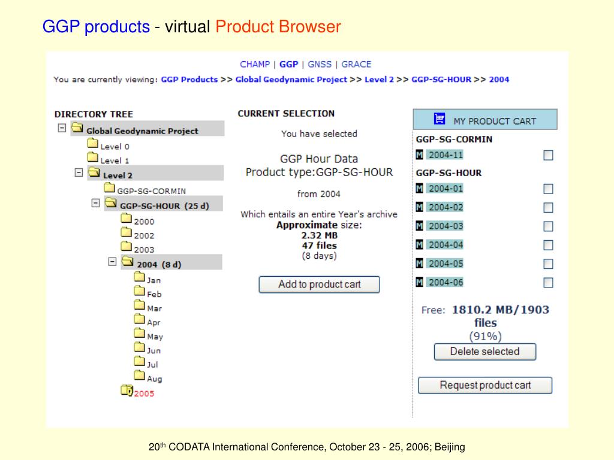
Task: Click the M icon beside 2004-03
Action: click(x=419, y=226)
